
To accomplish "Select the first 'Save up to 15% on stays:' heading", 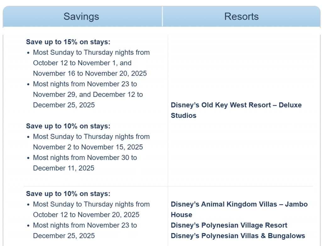I will [68, 42].
